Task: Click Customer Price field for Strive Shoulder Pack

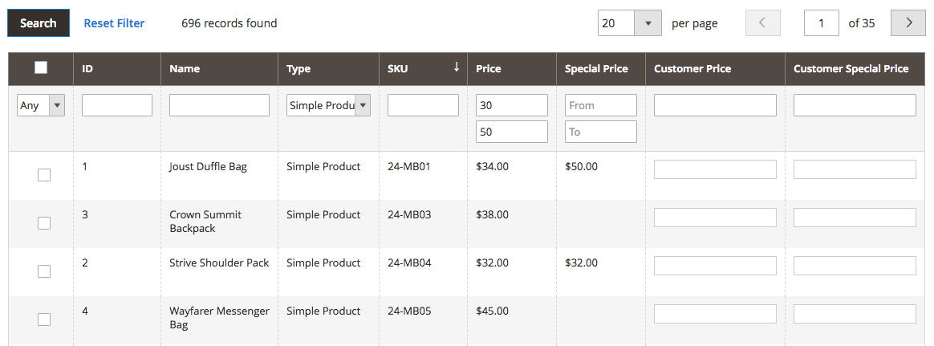Action: coord(715,266)
